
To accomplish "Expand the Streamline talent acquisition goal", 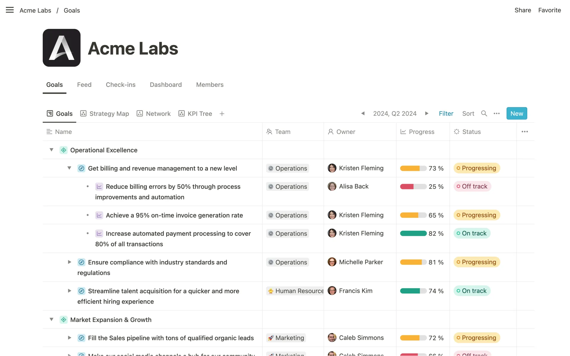I will (69, 291).
